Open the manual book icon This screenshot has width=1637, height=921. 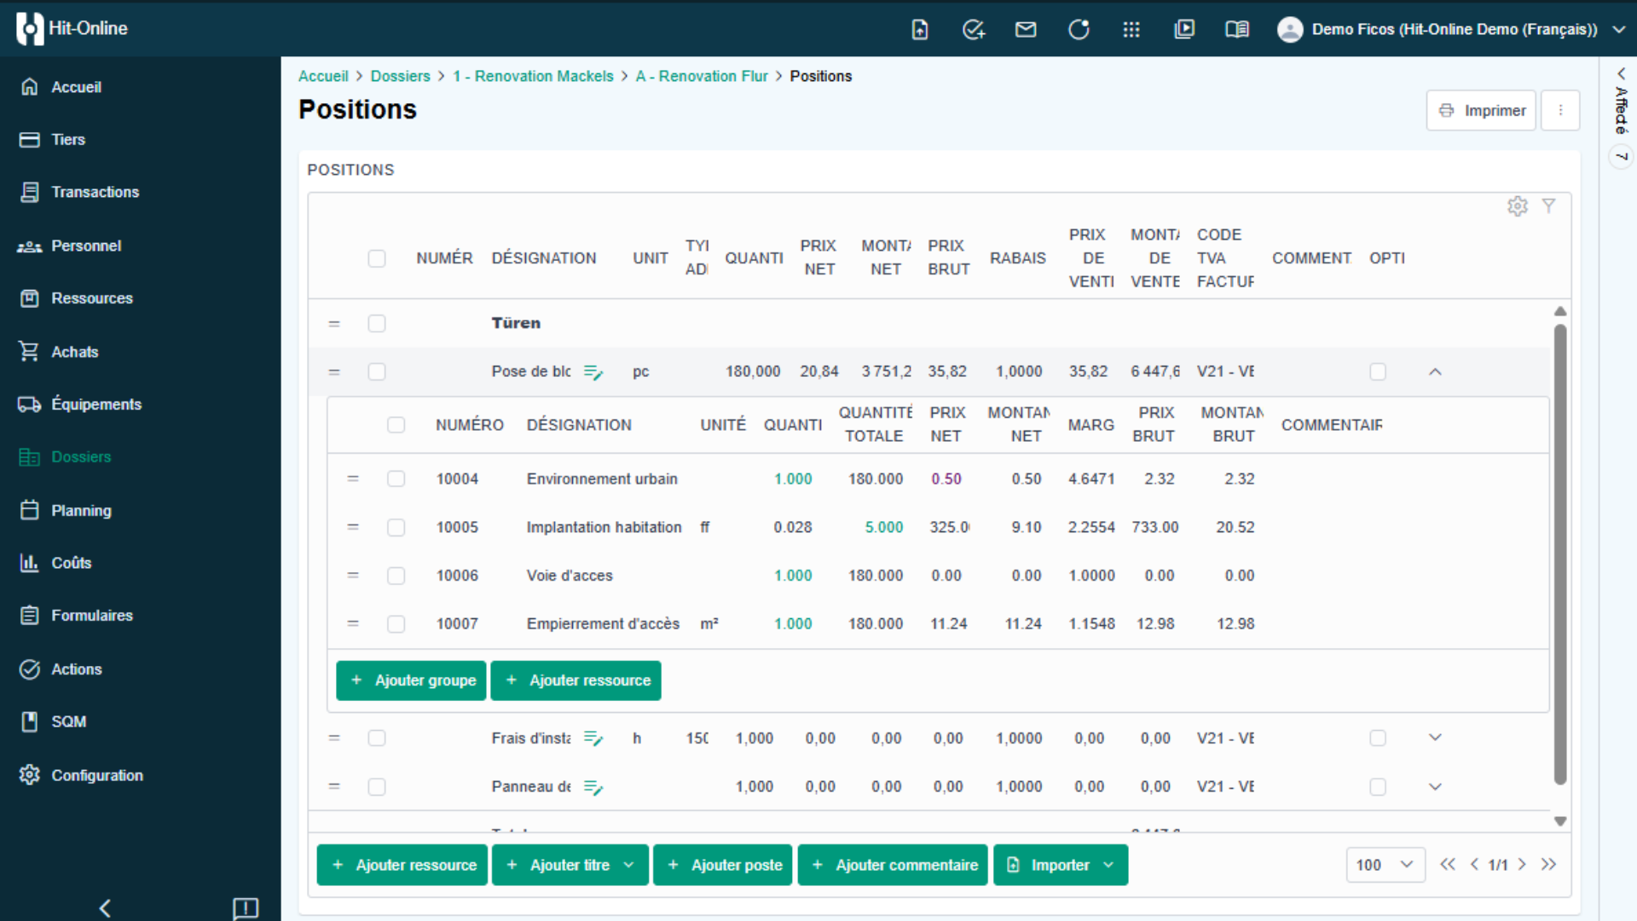pos(1237,30)
